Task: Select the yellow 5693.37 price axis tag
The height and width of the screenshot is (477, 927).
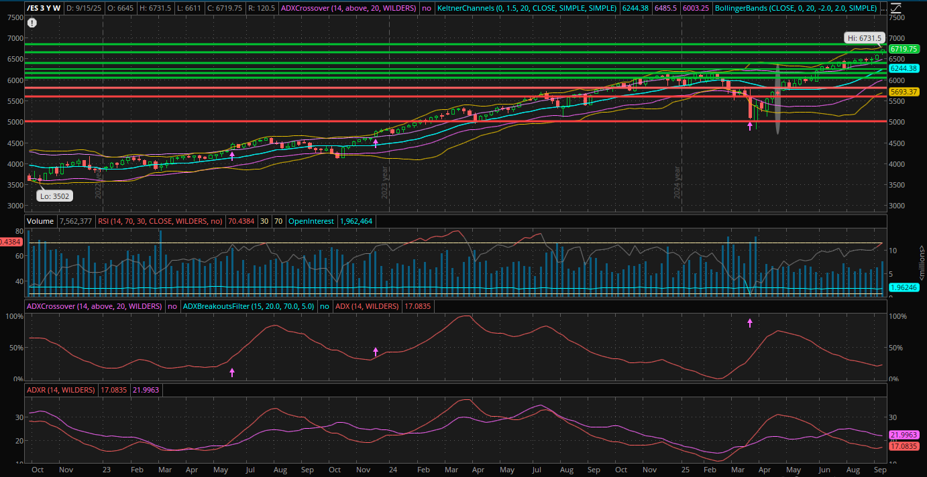Action: point(903,91)
